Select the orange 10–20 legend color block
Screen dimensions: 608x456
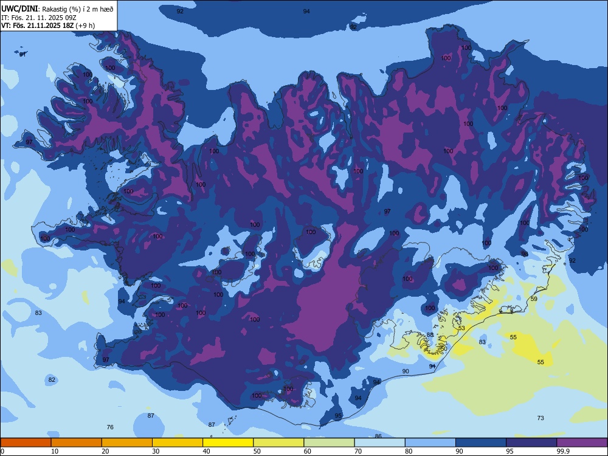[x=77, y=443]
